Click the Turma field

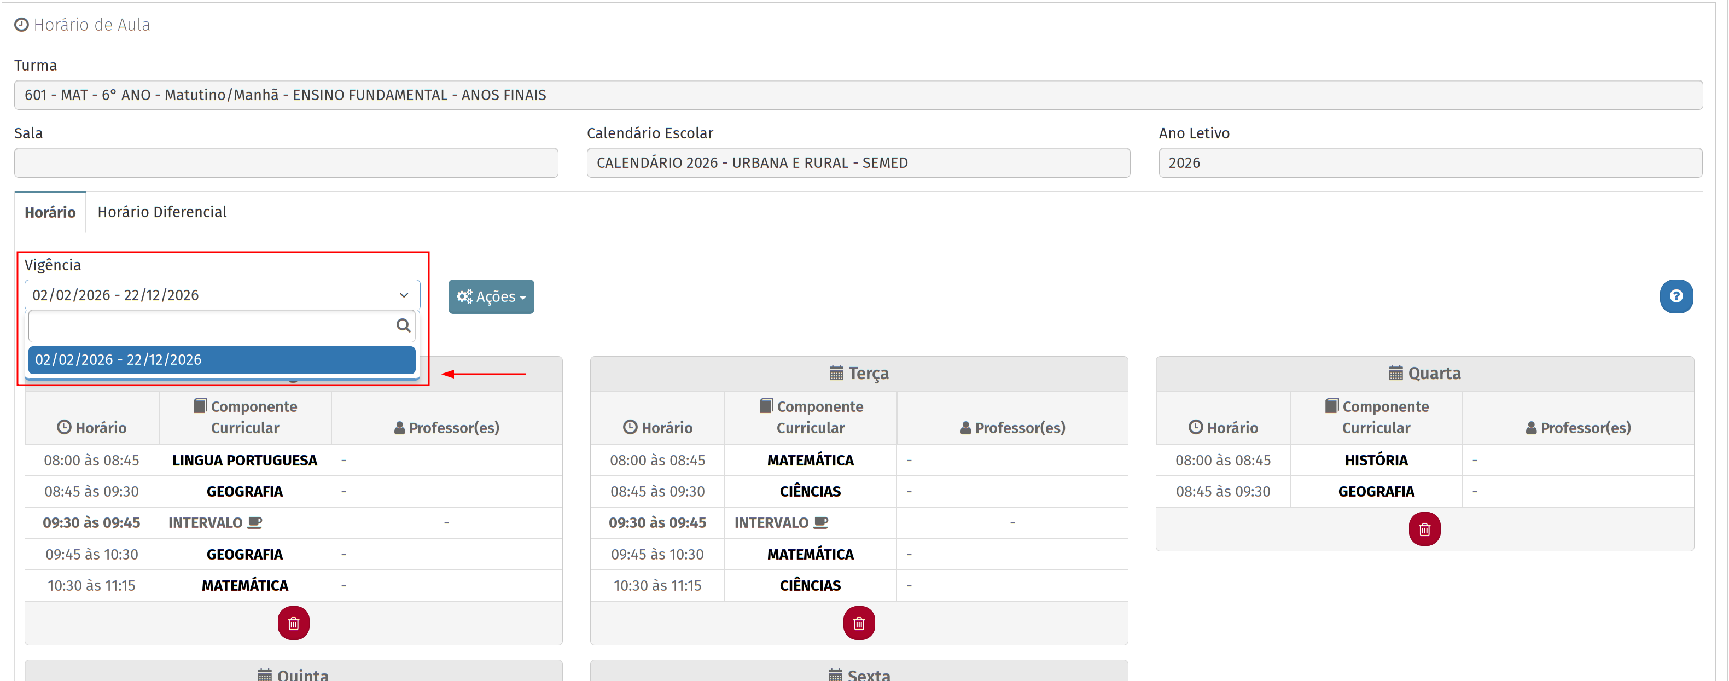[857, 95]
